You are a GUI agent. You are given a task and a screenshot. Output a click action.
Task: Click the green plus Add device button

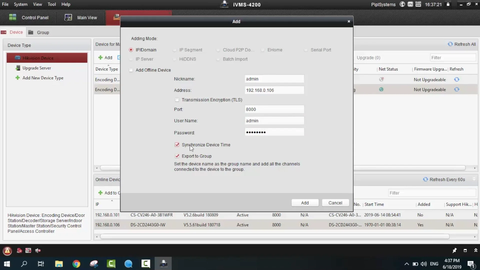[105, 58]
